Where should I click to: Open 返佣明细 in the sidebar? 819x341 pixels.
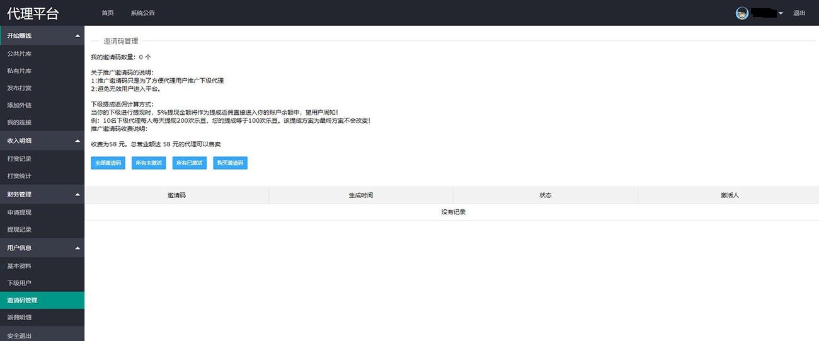(42, 318)
